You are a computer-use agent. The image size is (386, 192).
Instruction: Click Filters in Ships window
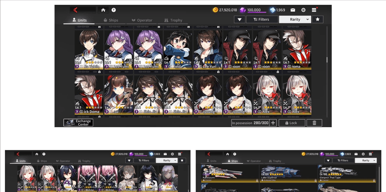pyautogui.click(x=343, y=160)
